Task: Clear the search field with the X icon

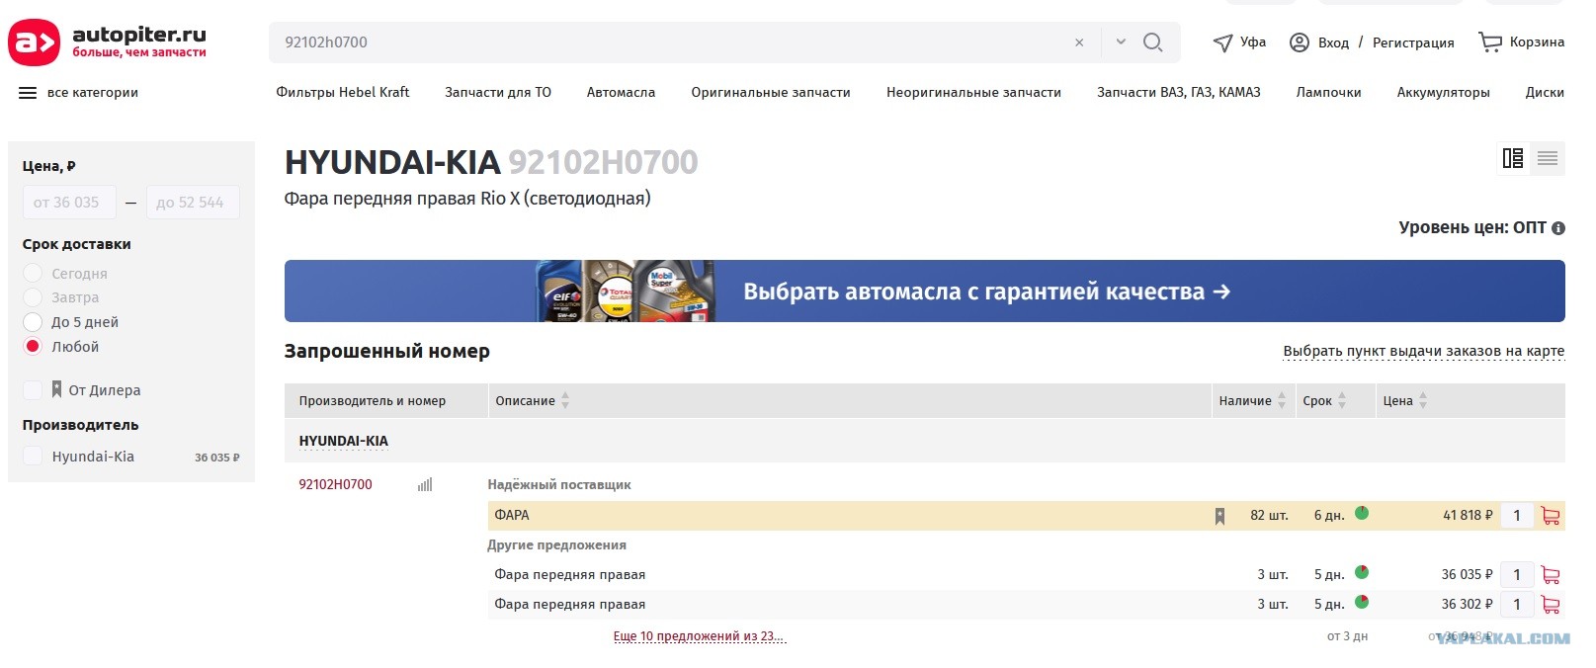Action: coord(1079,42)
